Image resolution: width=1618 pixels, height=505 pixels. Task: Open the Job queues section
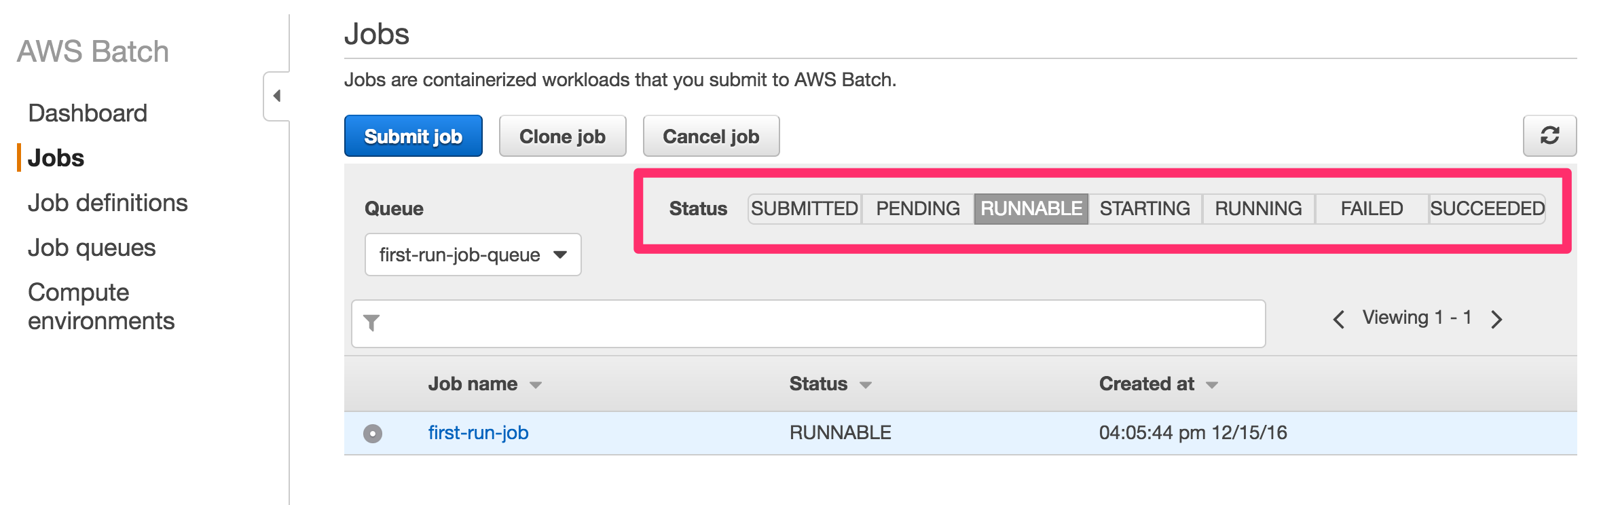click(x=92, y=248)
